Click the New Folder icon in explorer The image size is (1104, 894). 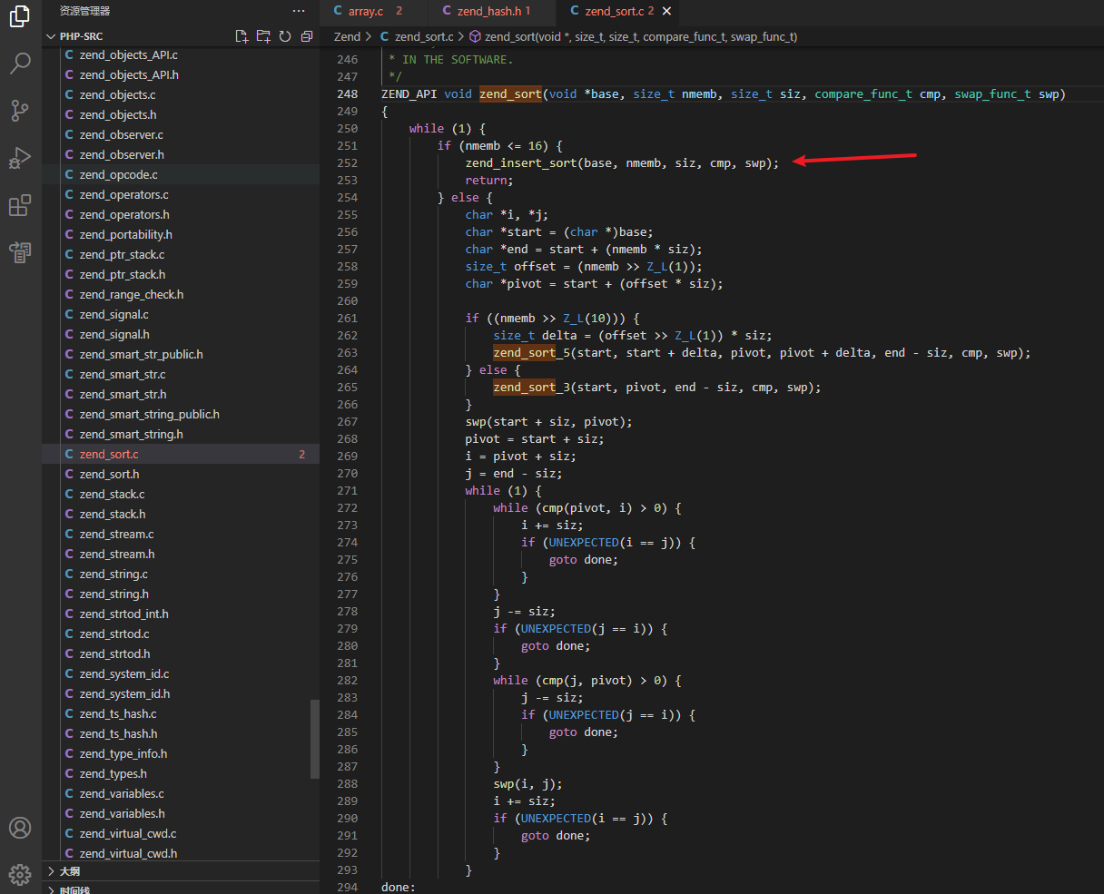click(x=263, y=36)
